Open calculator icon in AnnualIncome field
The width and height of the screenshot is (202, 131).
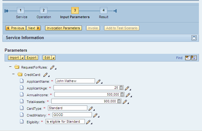[122, 95]
